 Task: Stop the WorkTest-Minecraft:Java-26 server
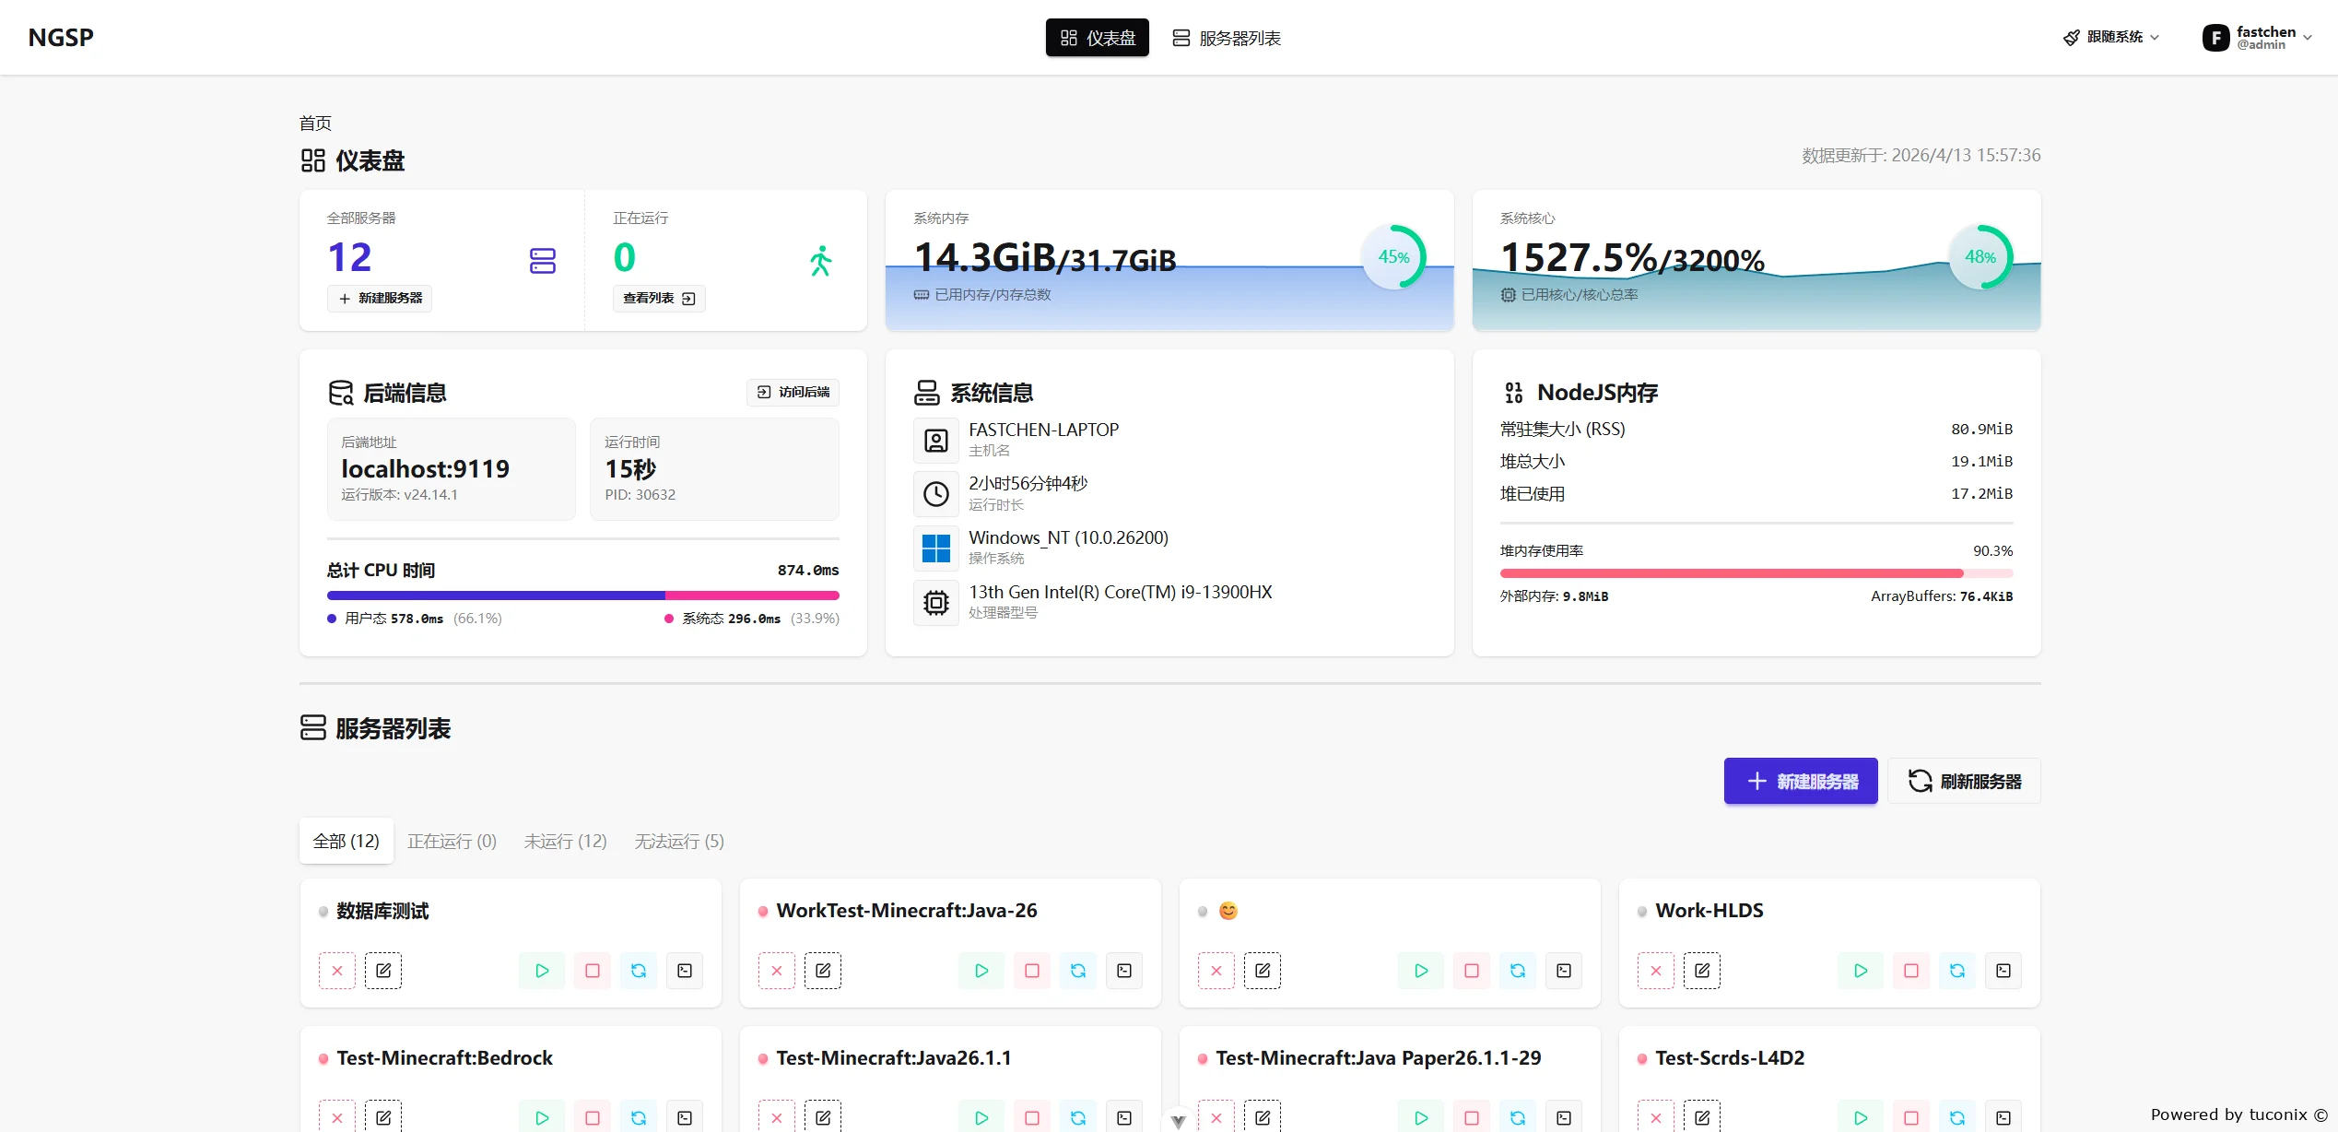click(1031, 971)
